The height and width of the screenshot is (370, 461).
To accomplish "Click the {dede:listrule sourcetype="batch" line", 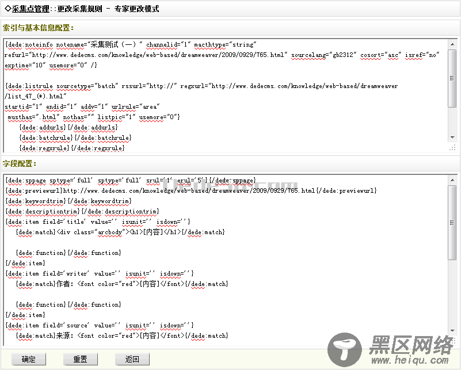I will (201, 86).
